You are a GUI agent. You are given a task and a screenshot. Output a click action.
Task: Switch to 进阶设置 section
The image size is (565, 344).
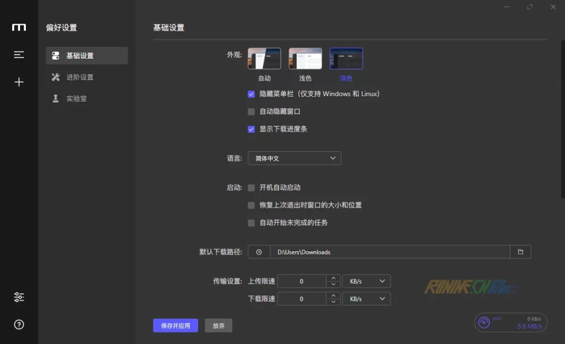tap(80, 77)
